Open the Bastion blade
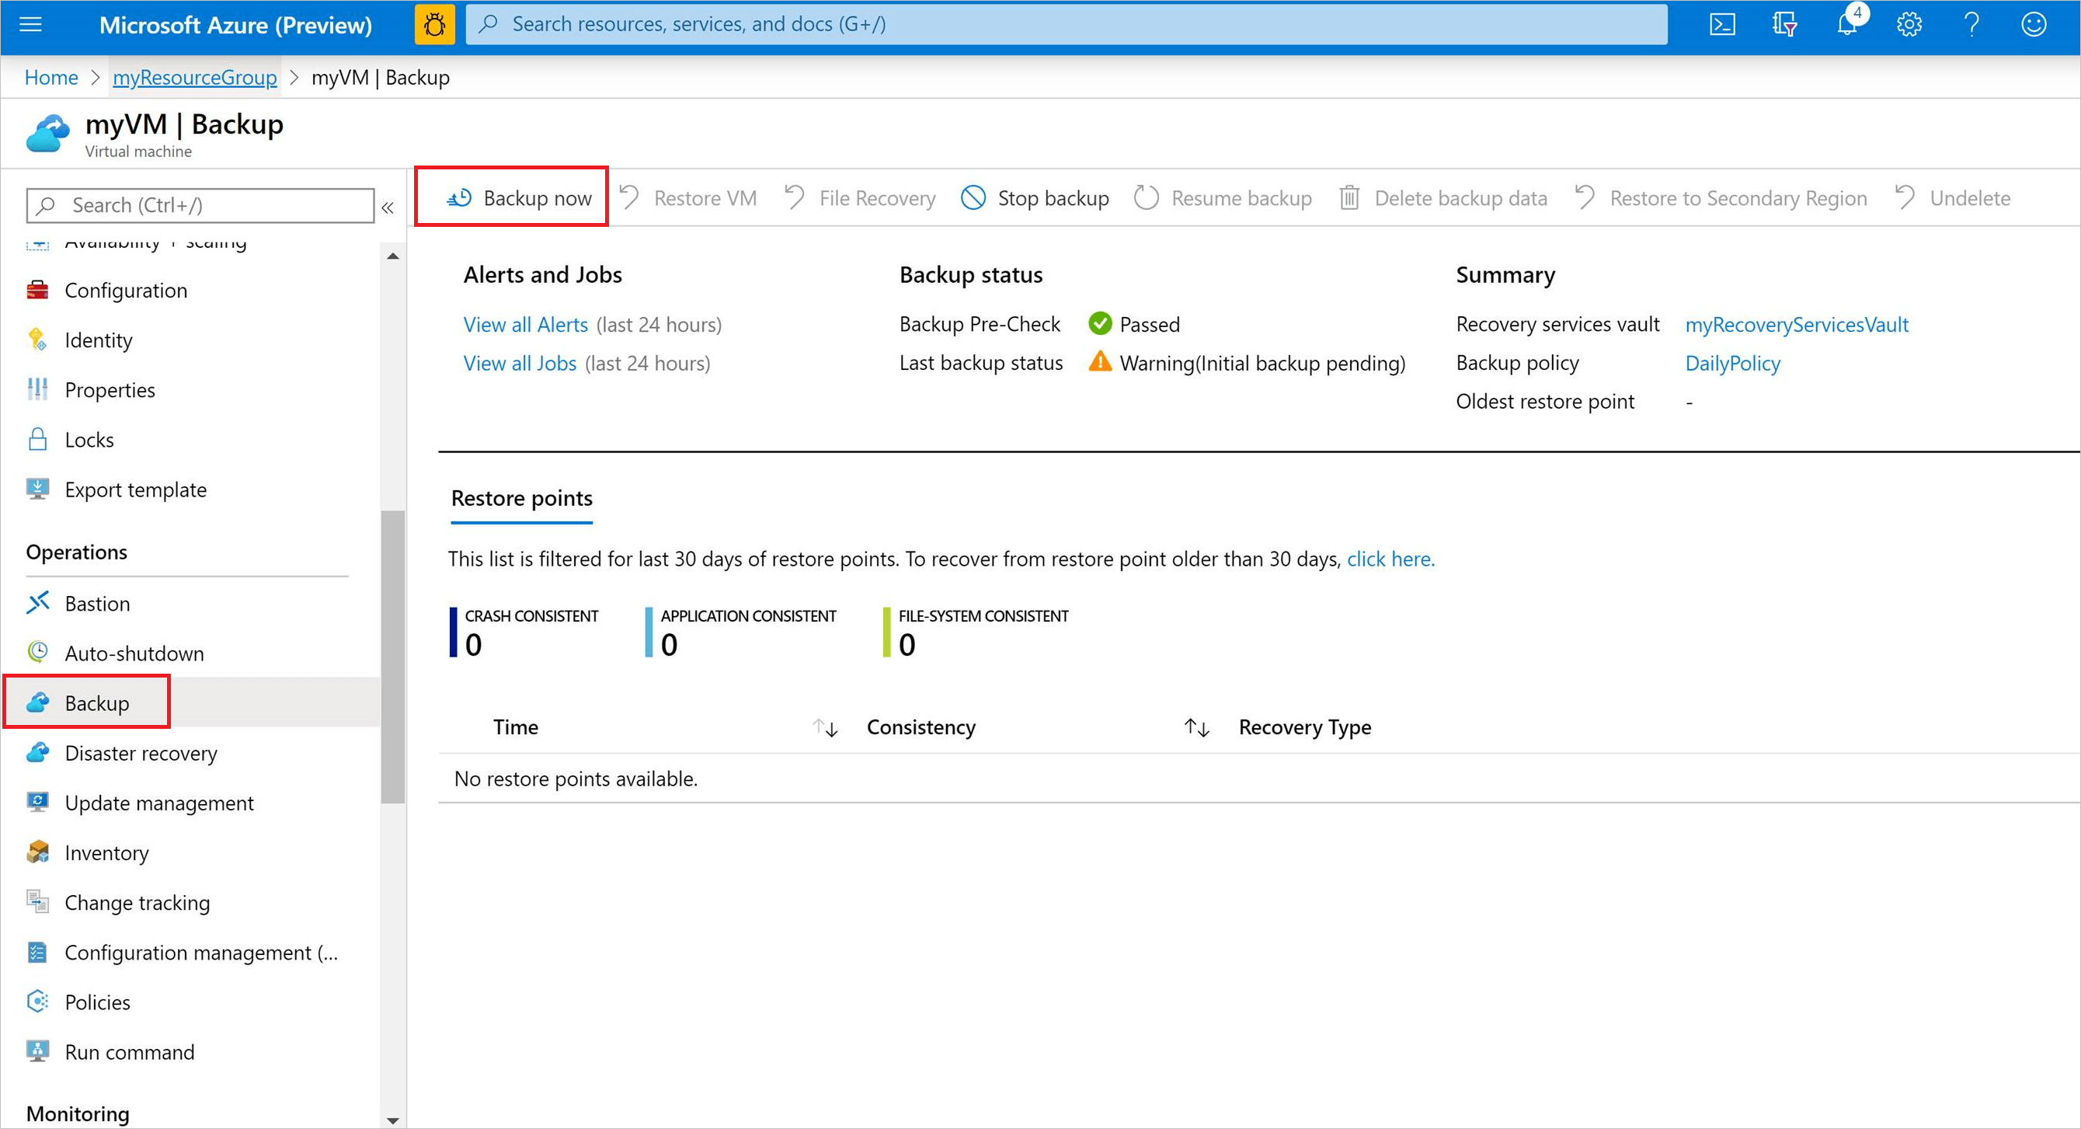Image resolution: width=2081 pixels, height=1129 pixels. [x=97, y=603]
